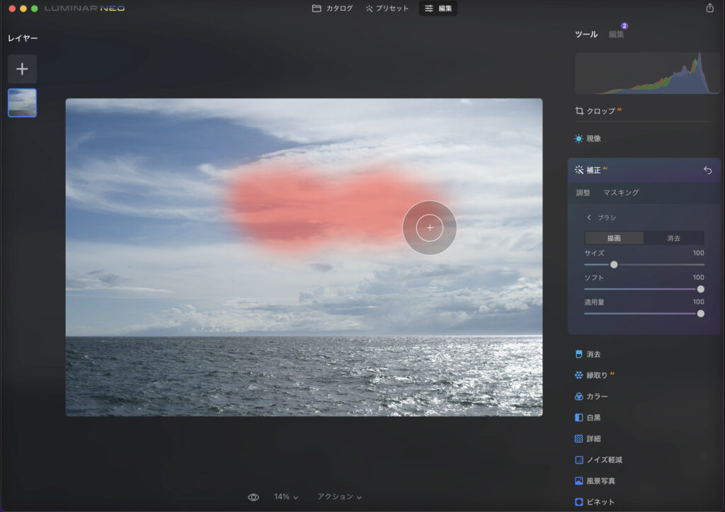Select the 消去 erase brush mode
The height and width of the screenshot is (512, 725).
pyautogui.click(x=674, y=238)
